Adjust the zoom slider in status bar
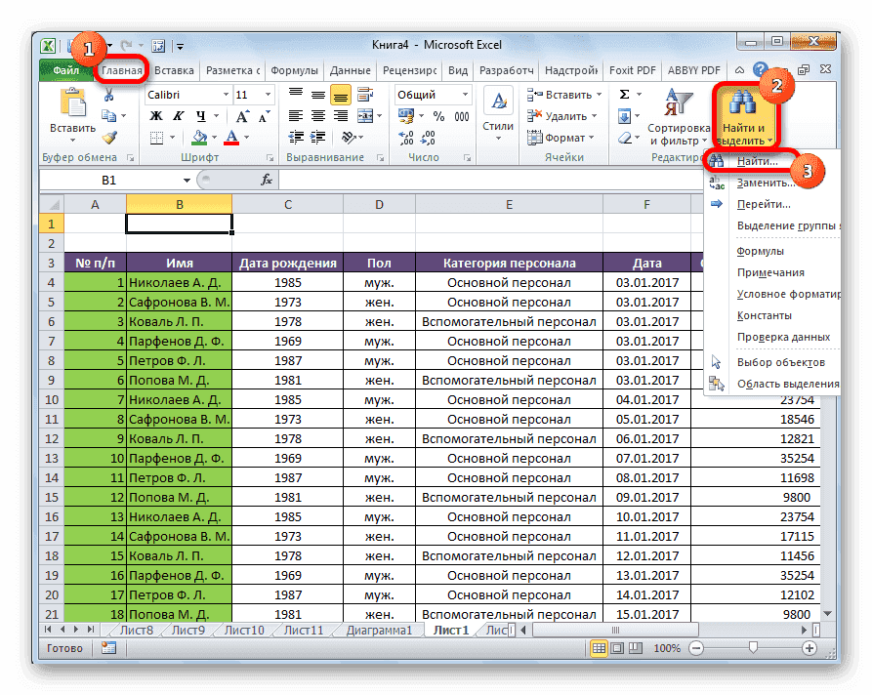This screenshot has height=695, width=872. click(752, 646)
